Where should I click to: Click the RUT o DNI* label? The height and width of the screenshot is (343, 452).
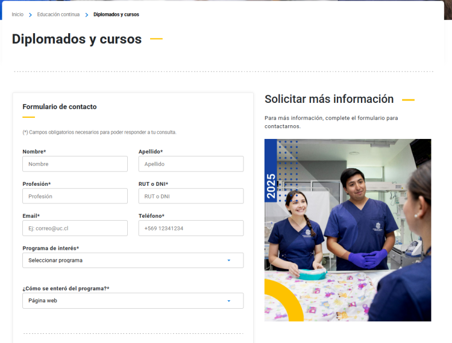pos(154,184)
